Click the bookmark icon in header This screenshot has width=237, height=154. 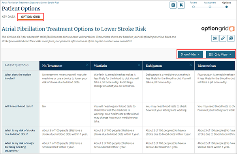coord(181,5)
